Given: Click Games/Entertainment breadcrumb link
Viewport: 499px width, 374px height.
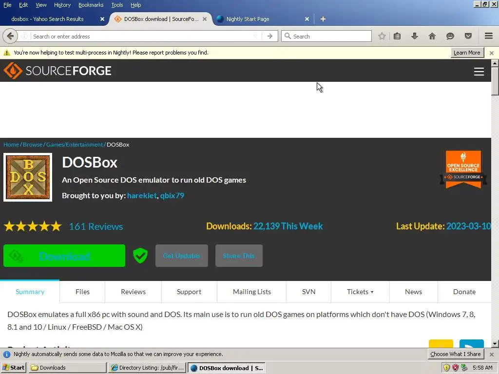Looking at the screenshot, I should click(x=75, y=145).
